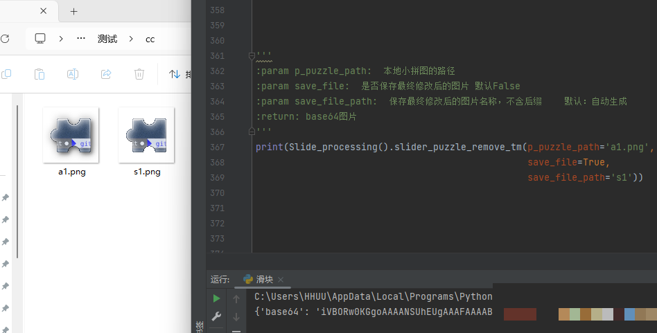
Task: Click the up arrow in the run console
Action: (236, 299)
